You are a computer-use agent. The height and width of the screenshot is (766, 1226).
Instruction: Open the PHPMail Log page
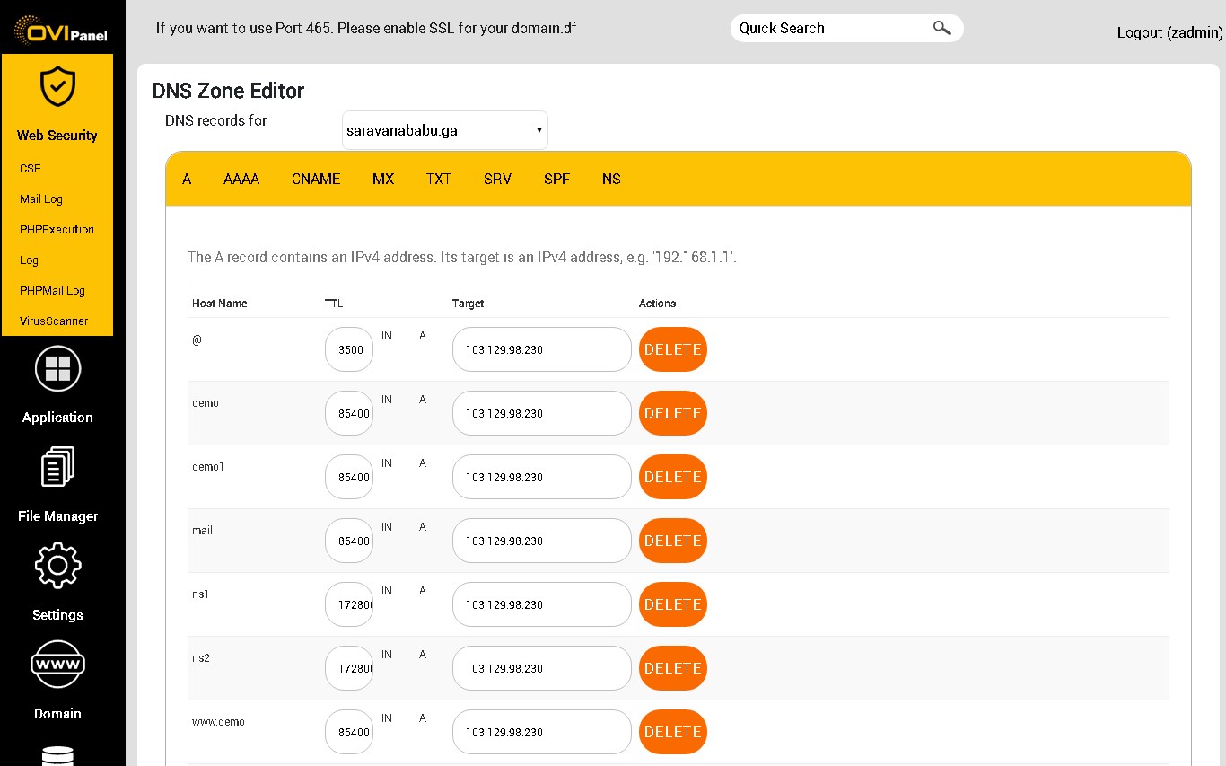[52, 290]
